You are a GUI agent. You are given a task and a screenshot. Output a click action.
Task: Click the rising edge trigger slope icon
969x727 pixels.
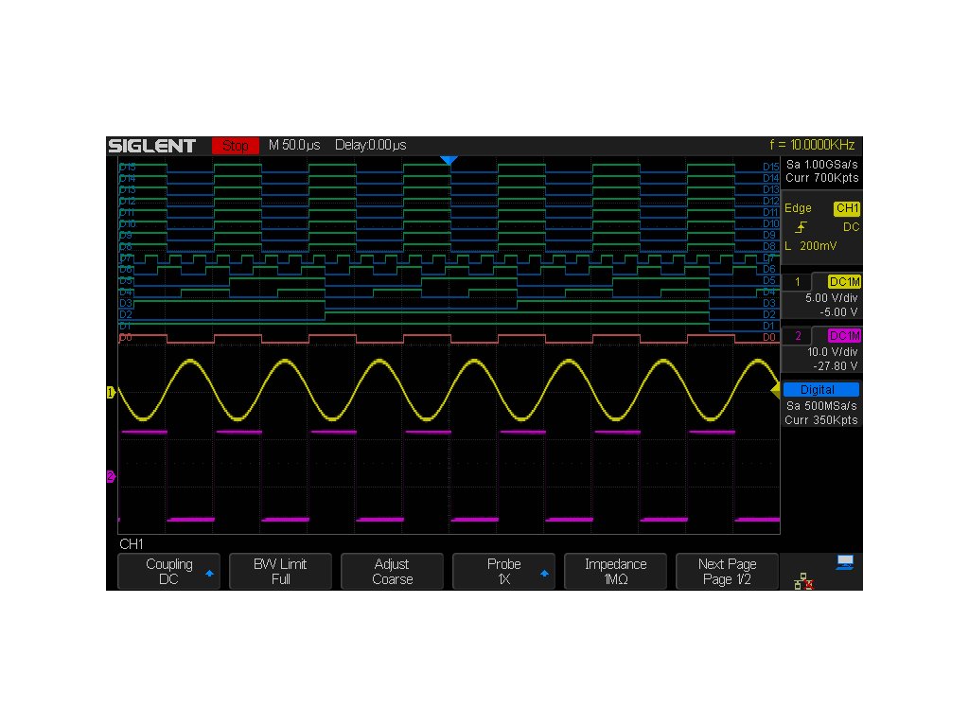click(x=801, y=227)
